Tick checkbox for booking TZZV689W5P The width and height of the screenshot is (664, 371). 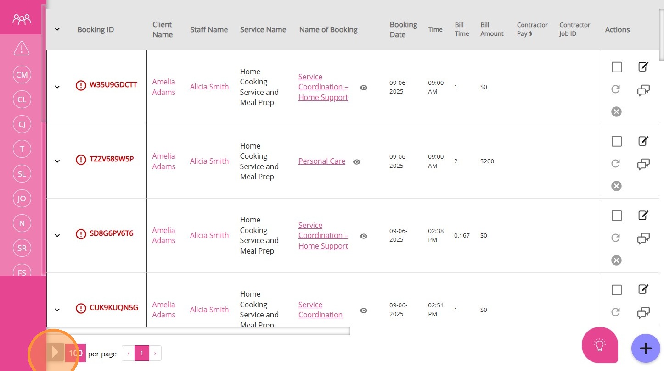click(616, 141)
